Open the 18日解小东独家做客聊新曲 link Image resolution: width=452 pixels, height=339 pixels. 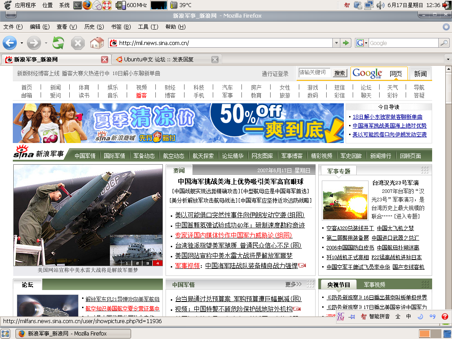click(x=387, y=117)
